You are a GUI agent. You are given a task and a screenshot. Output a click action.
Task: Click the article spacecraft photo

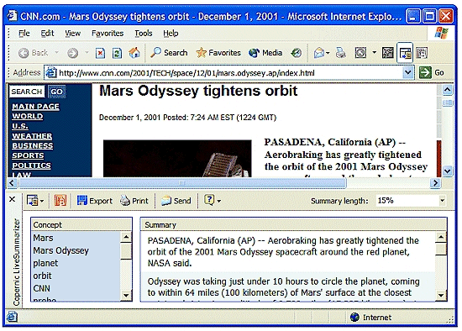177,159
